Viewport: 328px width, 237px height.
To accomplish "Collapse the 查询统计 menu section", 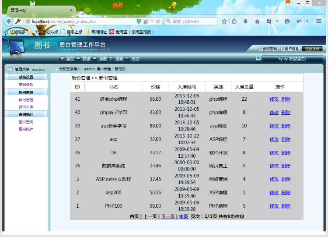I will point(26,114).
